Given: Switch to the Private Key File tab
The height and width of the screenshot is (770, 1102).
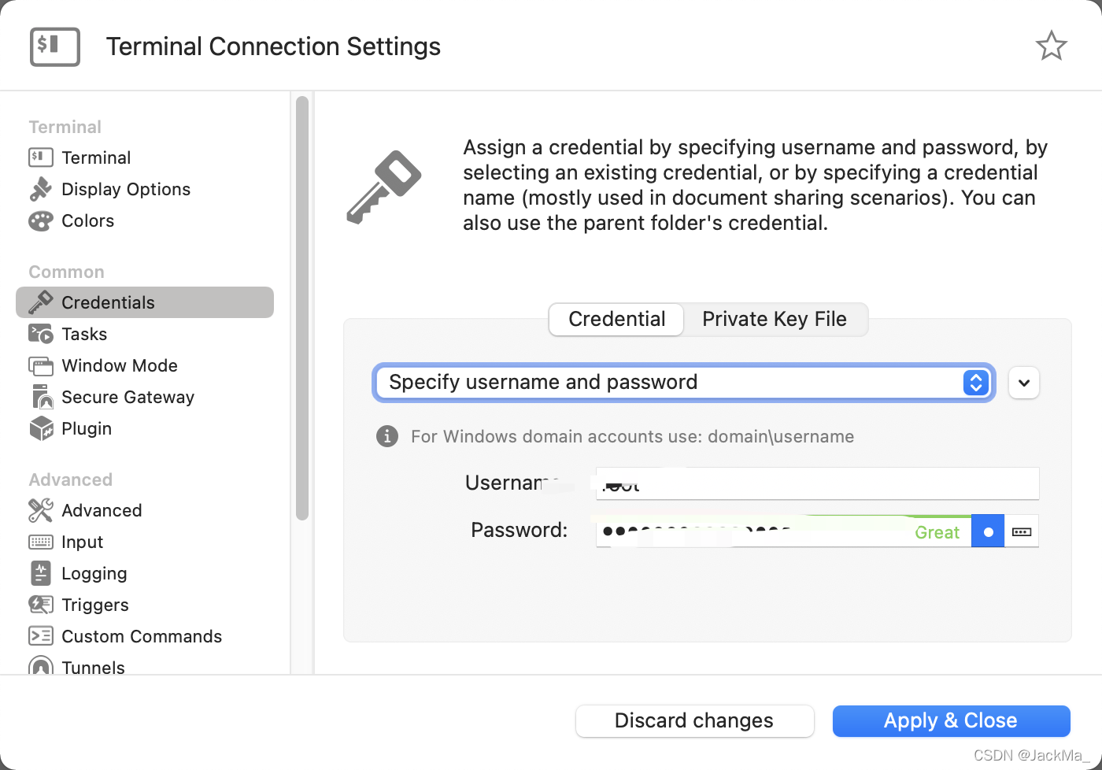Looking at the screenshot, I should (x=775, y=319).
